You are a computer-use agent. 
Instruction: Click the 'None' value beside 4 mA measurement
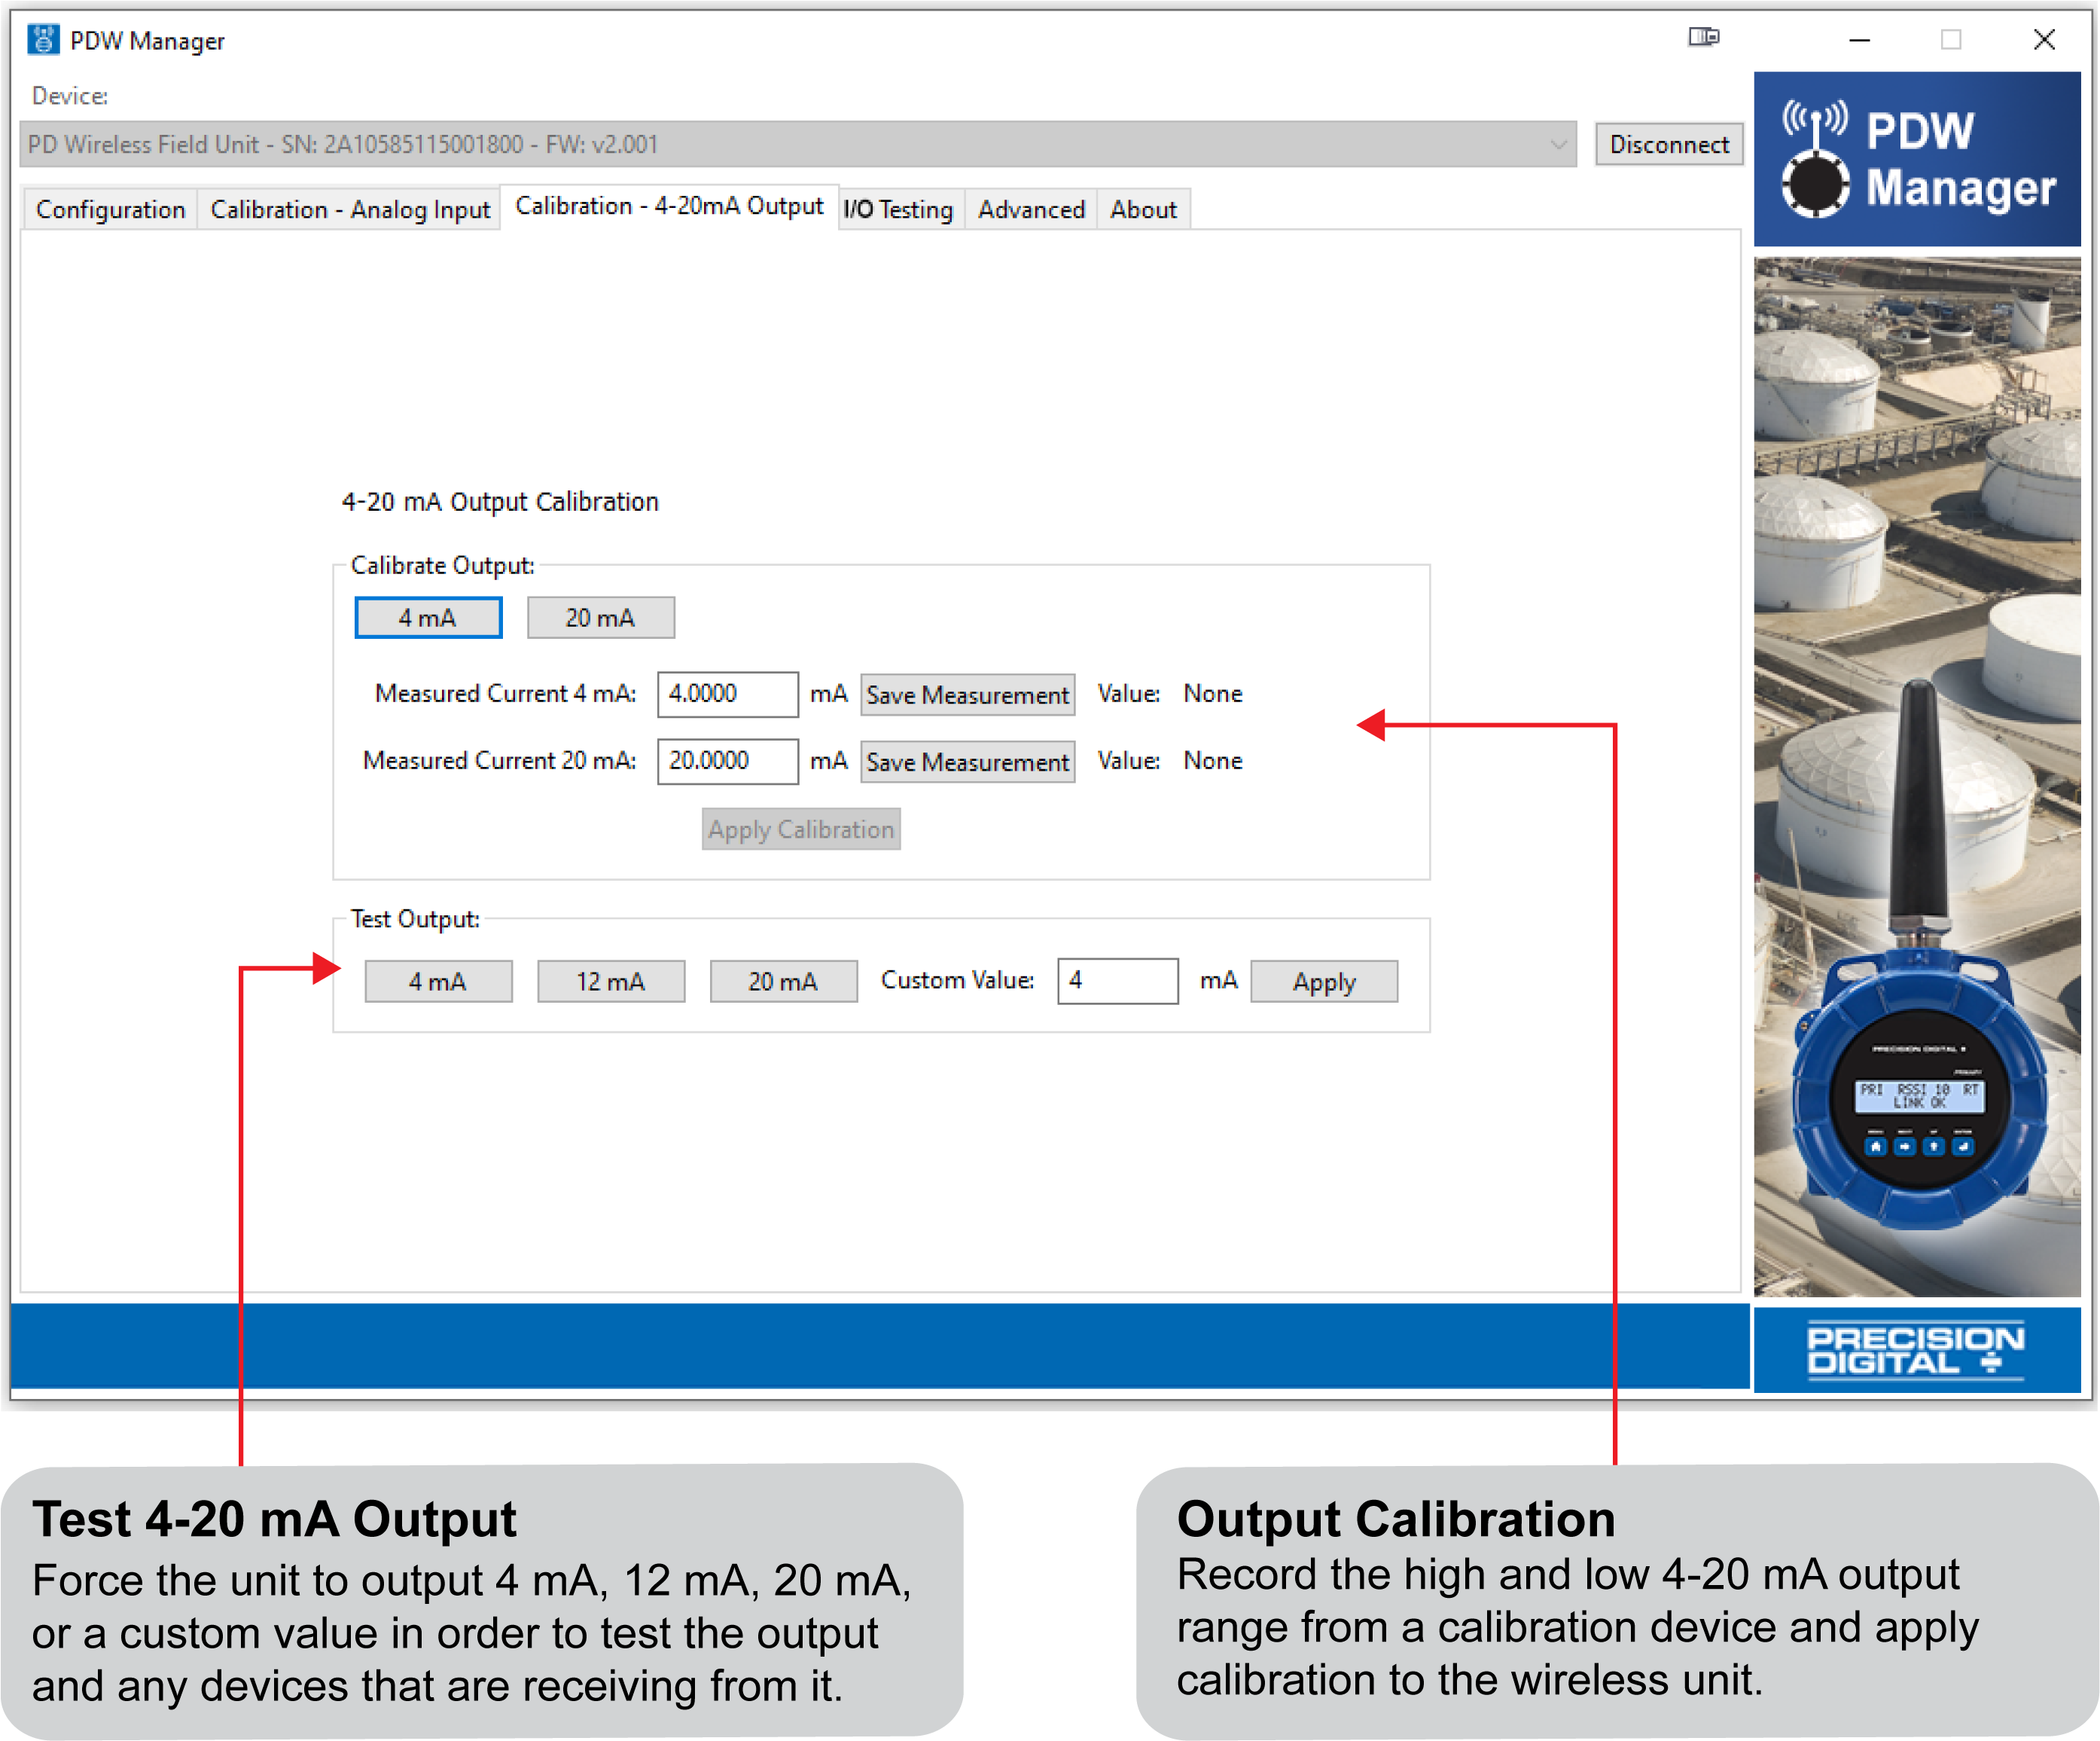pos(1212,693)
